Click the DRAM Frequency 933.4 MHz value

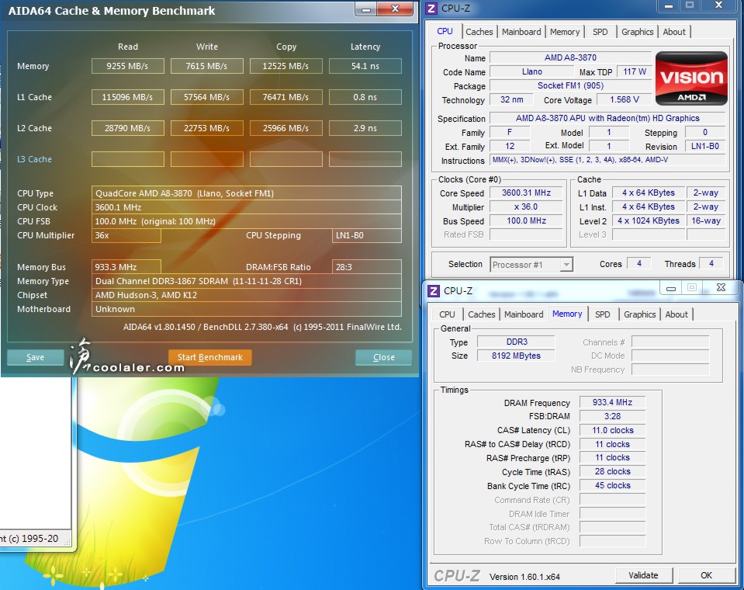612,402
